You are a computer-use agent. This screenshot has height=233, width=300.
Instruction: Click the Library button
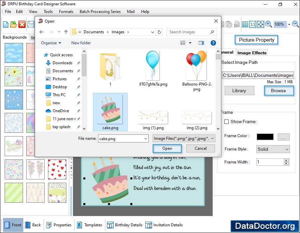click(239, 91)
